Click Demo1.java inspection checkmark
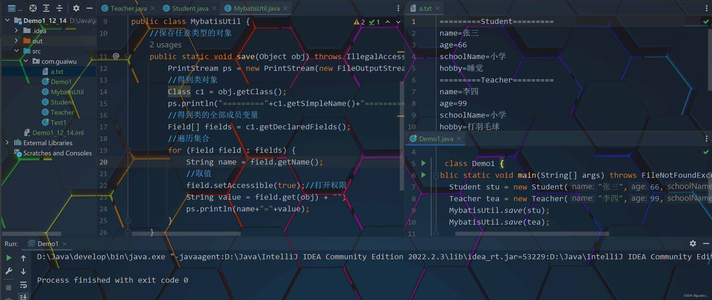 (706, 152)
